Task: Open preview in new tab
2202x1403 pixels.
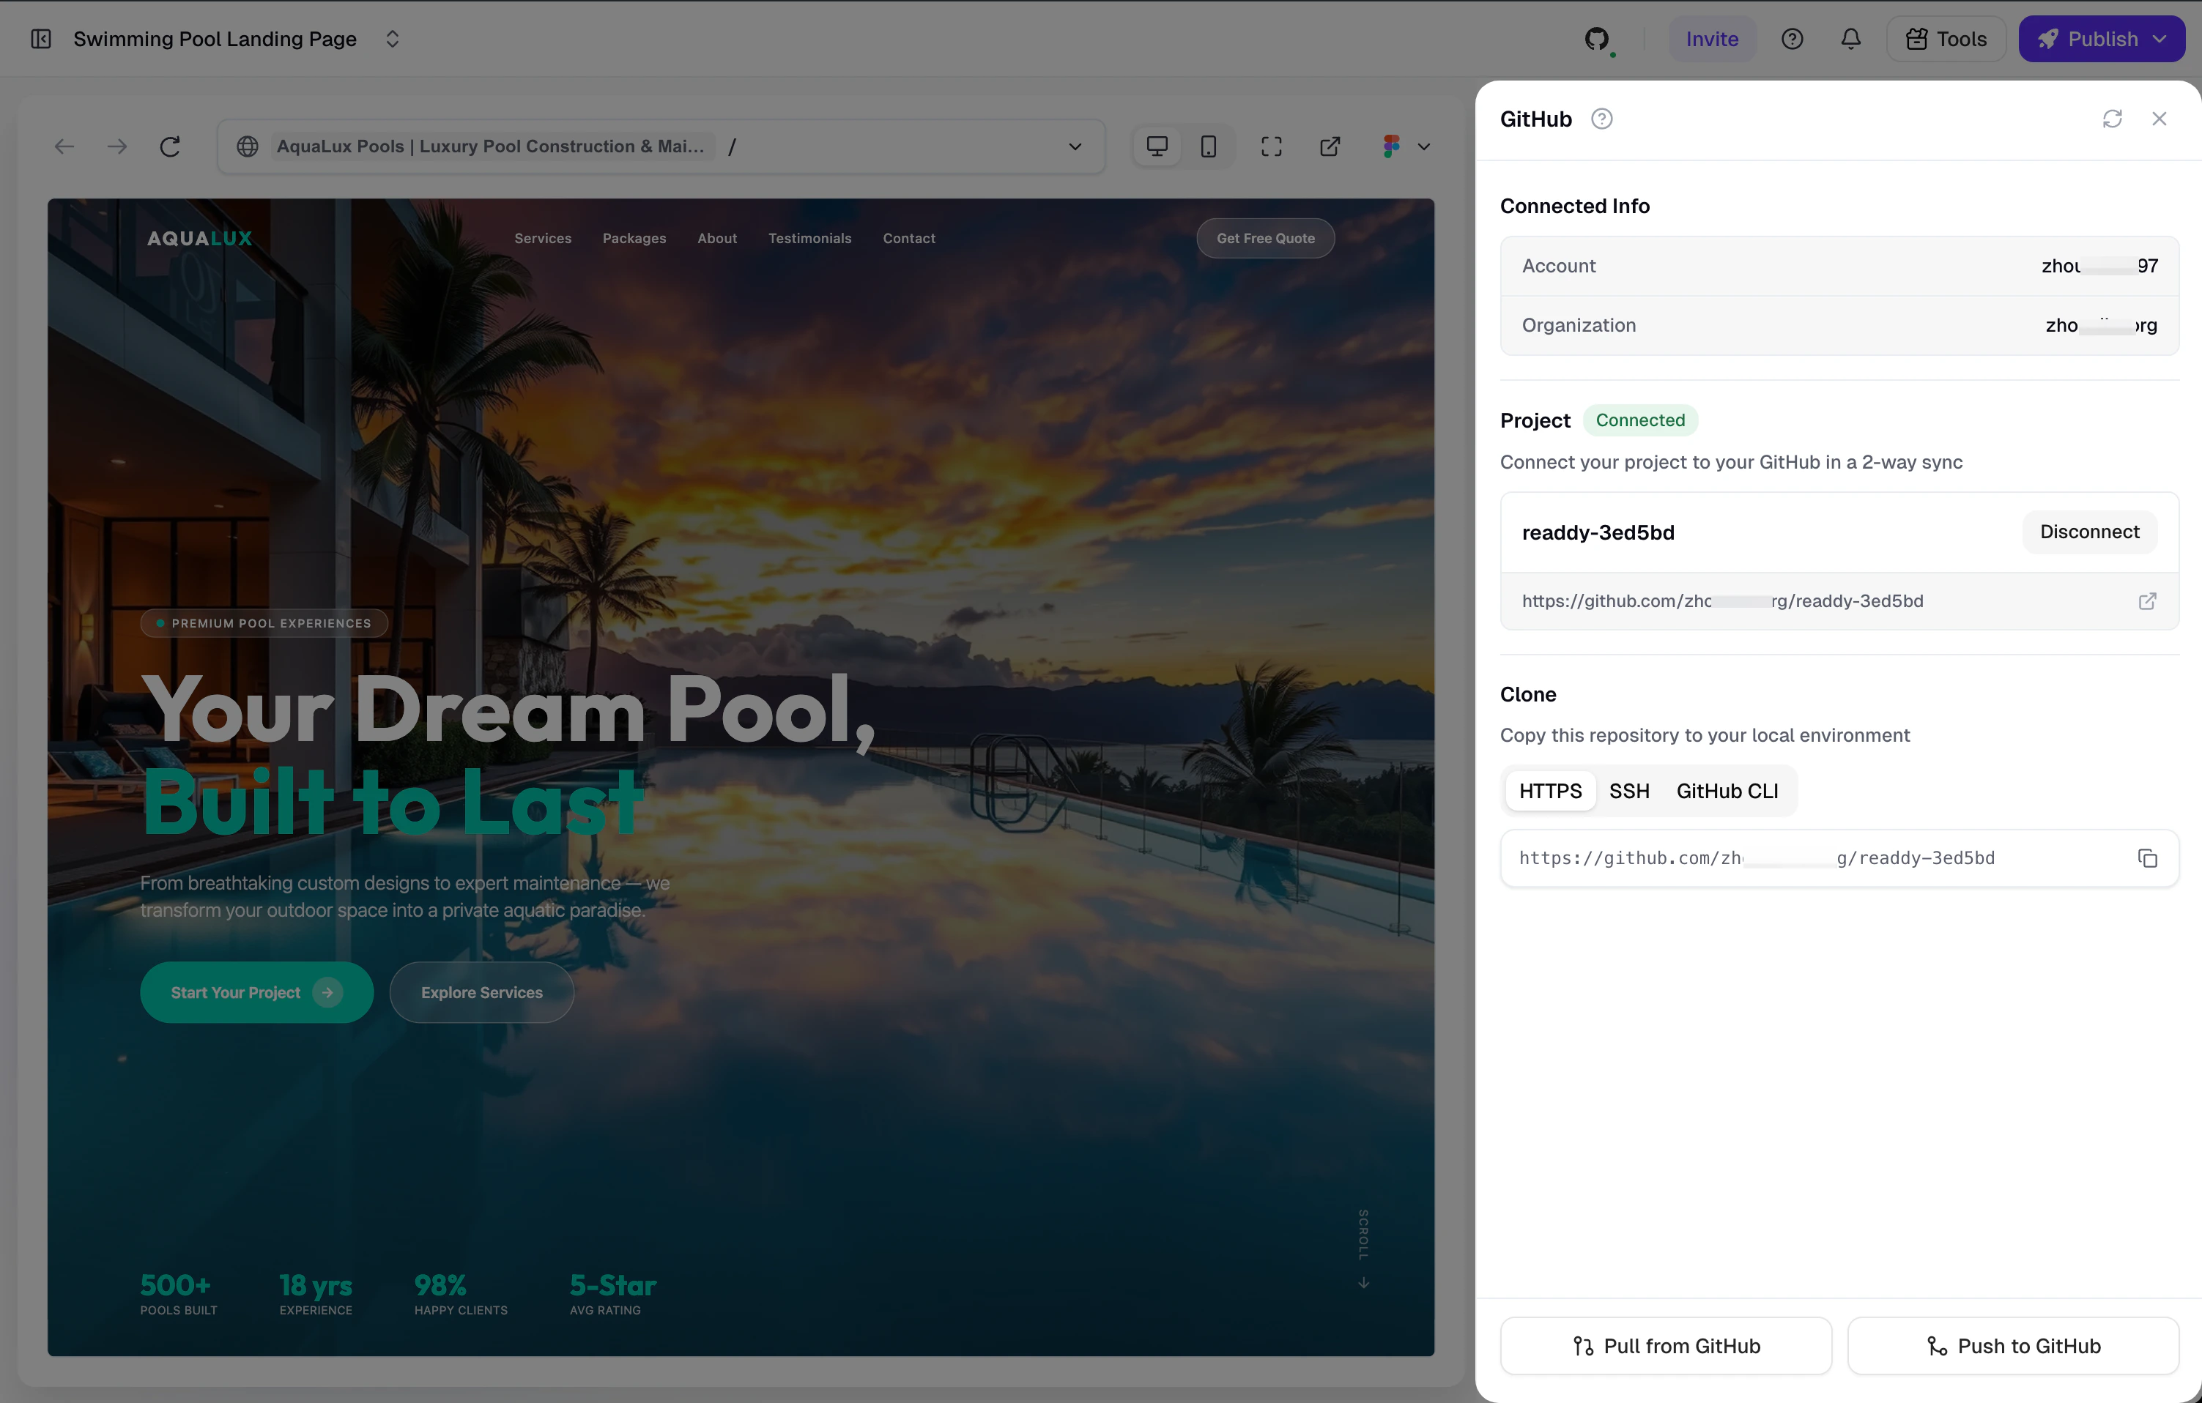Action: pyautogui.click(x=1330, y=146)
